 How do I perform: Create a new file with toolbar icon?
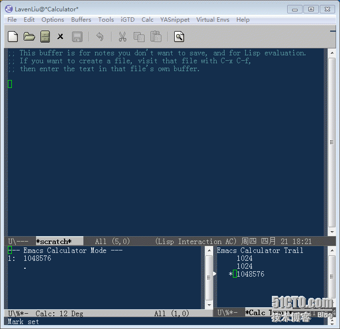pyautogui.click(x=13, y=37)
